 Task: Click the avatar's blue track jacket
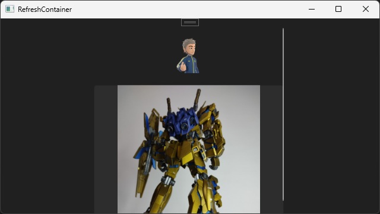[x=188, y=64]
